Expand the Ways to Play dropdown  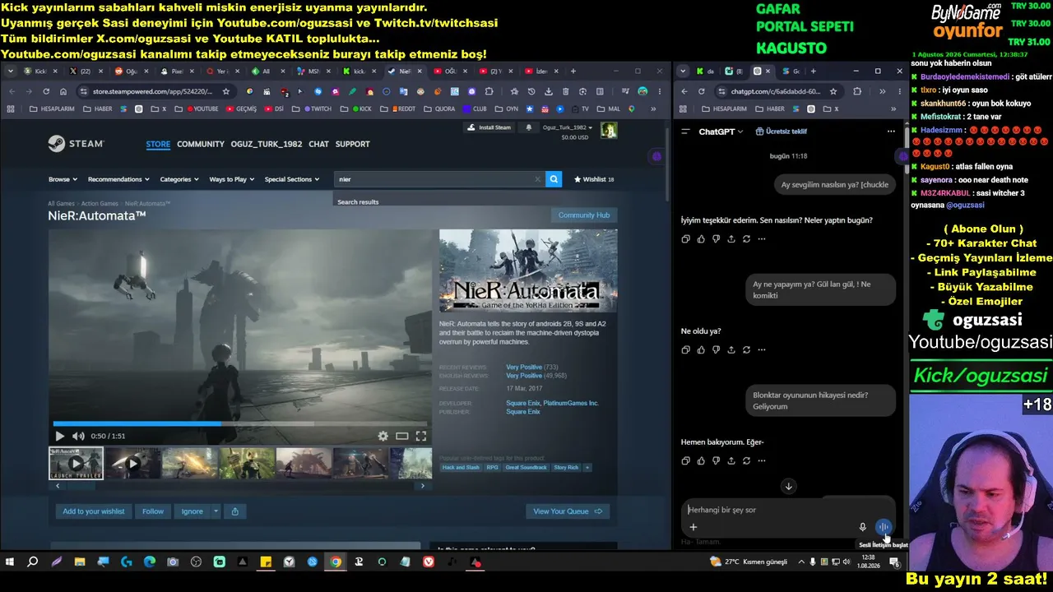pyautogui.click(x=232, y=179)
